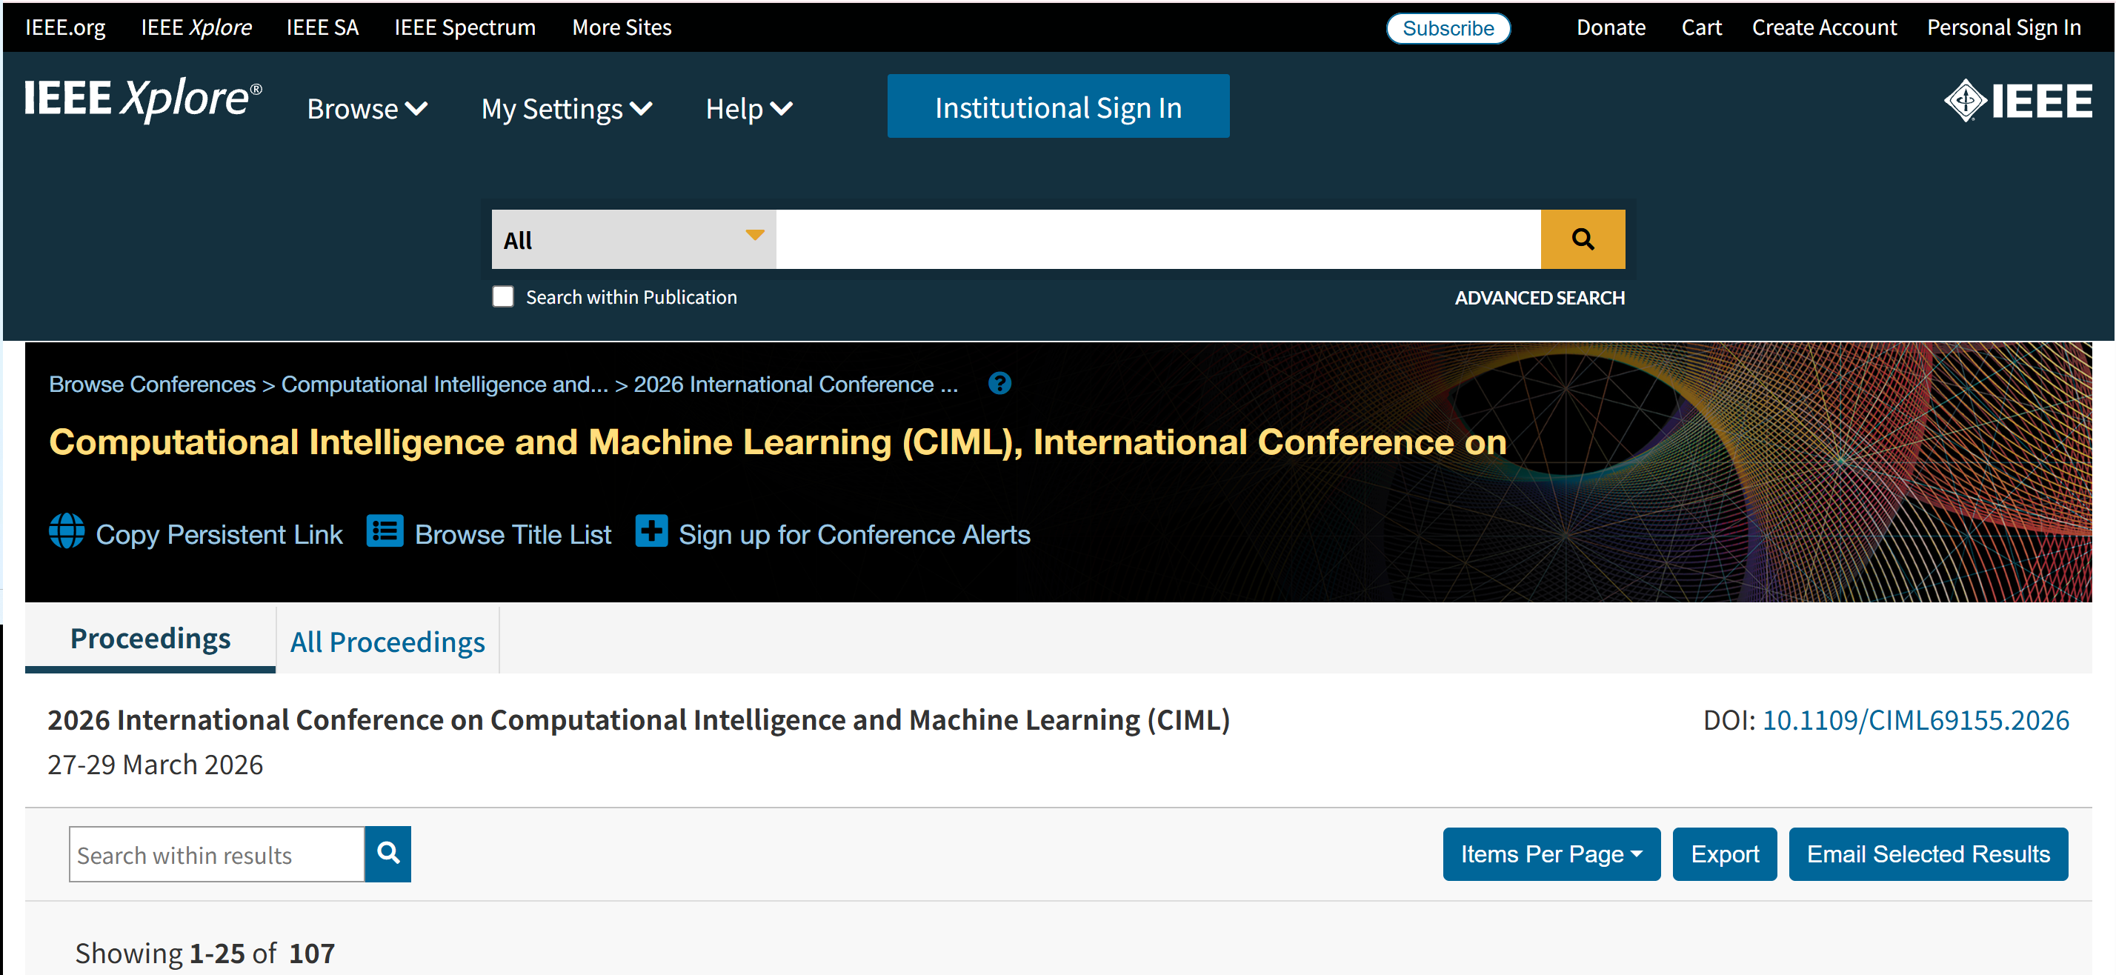Viewport: 2116px width, 975px height.
Task: Click the Browse Title List list icon
Action: (385, 530)
